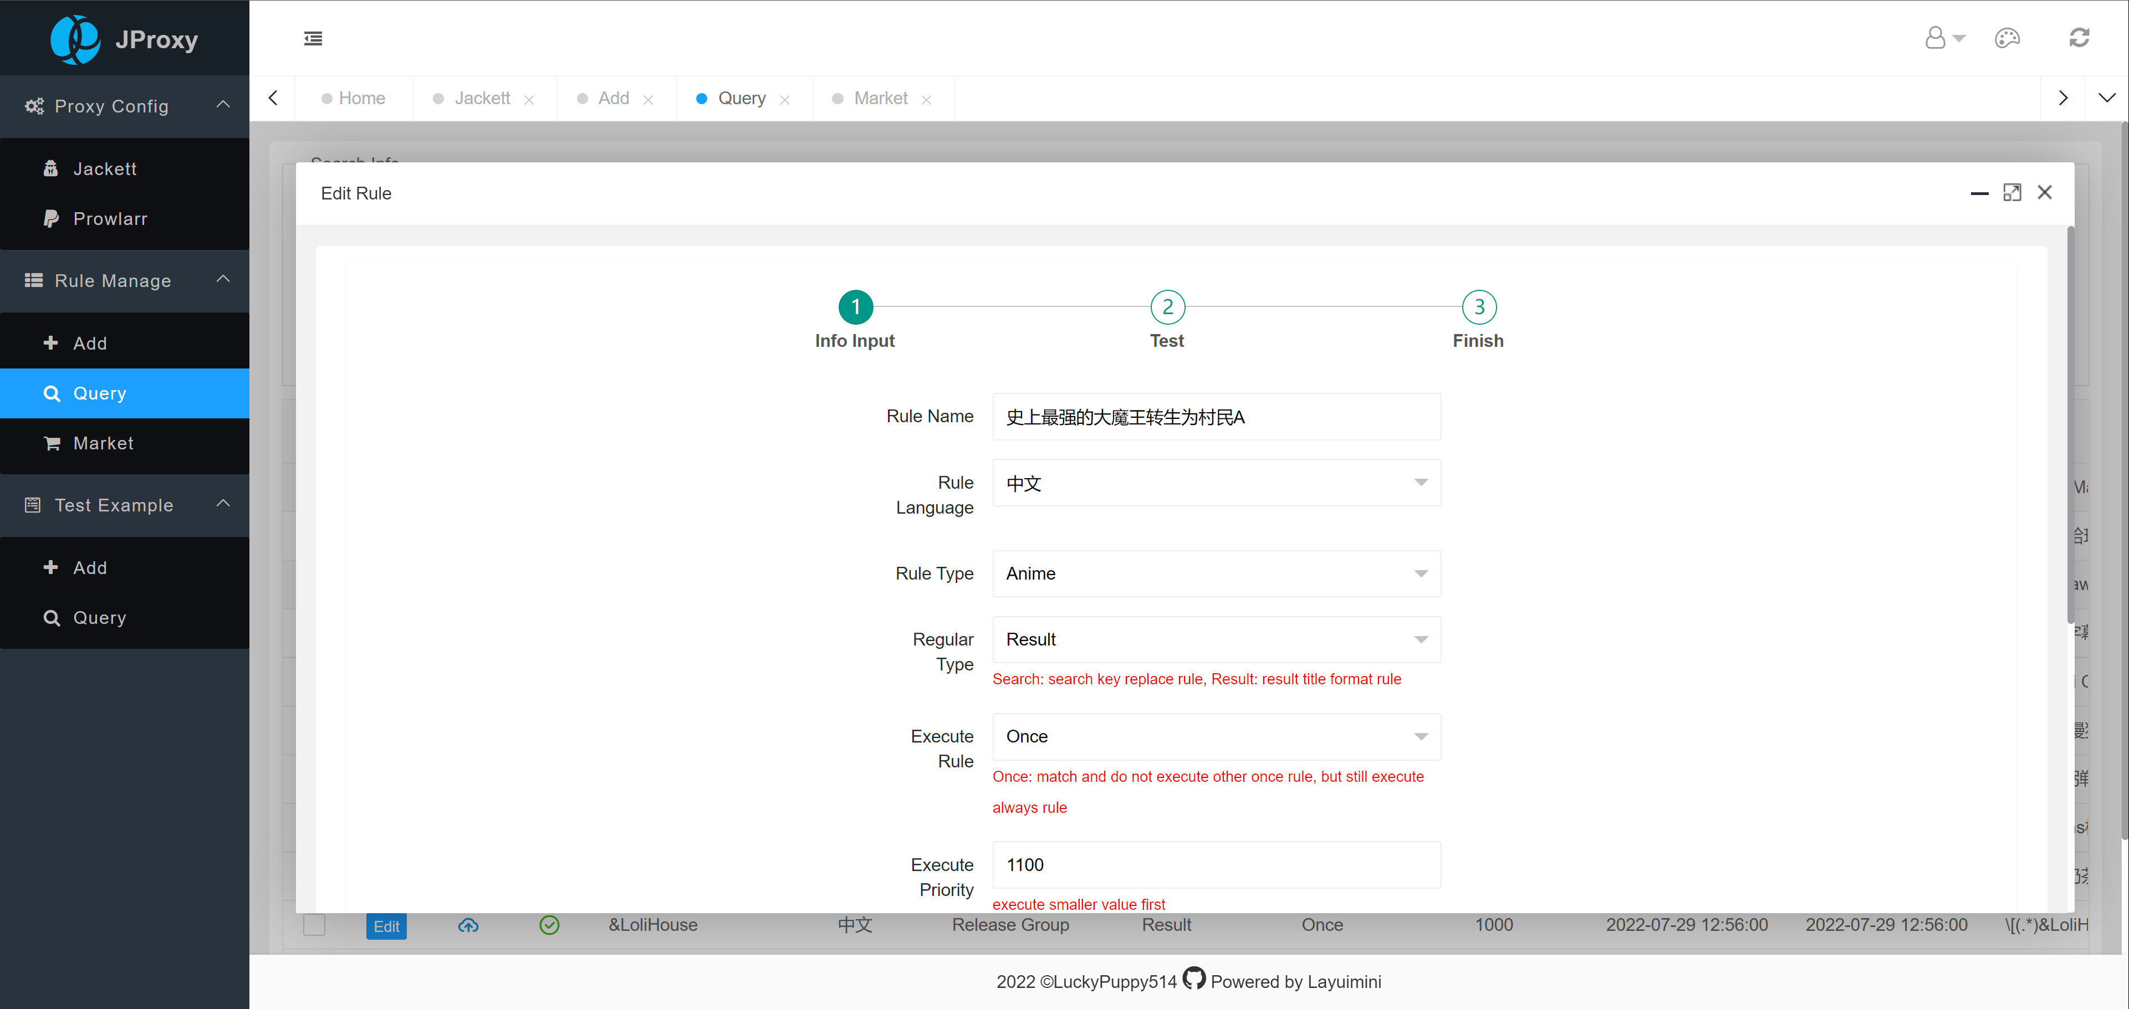Screen dimensions: 2129x1009
Task: Click the refresh icon in header
Action: pyautogui.click(x=2079, y=38)
